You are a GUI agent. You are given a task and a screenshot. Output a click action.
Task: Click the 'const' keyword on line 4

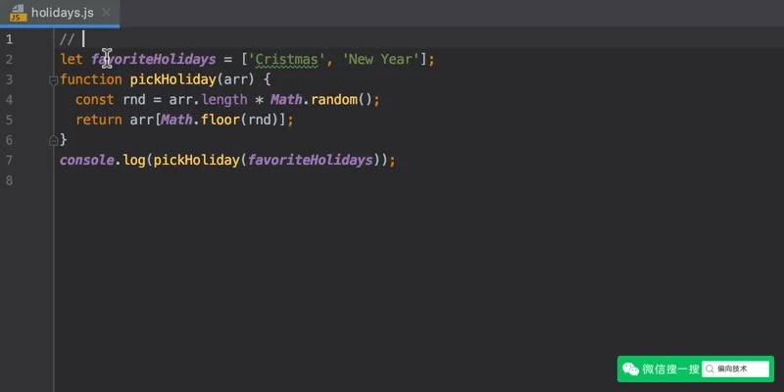point(95,100)
